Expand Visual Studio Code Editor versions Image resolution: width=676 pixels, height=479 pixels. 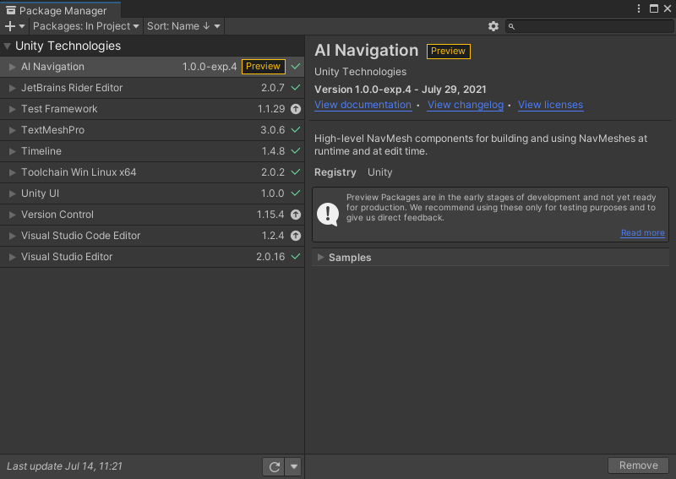[x=13, y=236]
